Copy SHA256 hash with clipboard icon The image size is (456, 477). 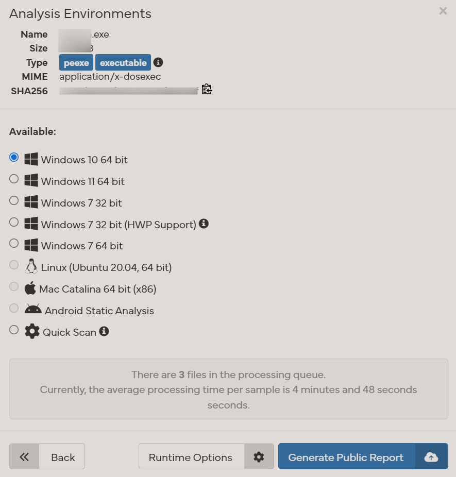[207, 90]
